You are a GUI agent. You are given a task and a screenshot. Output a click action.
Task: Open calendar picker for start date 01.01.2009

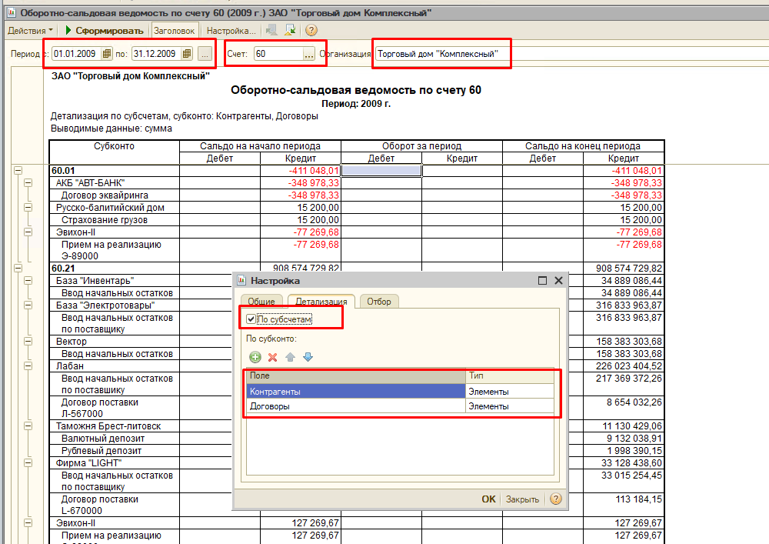[x=107, y=54]
